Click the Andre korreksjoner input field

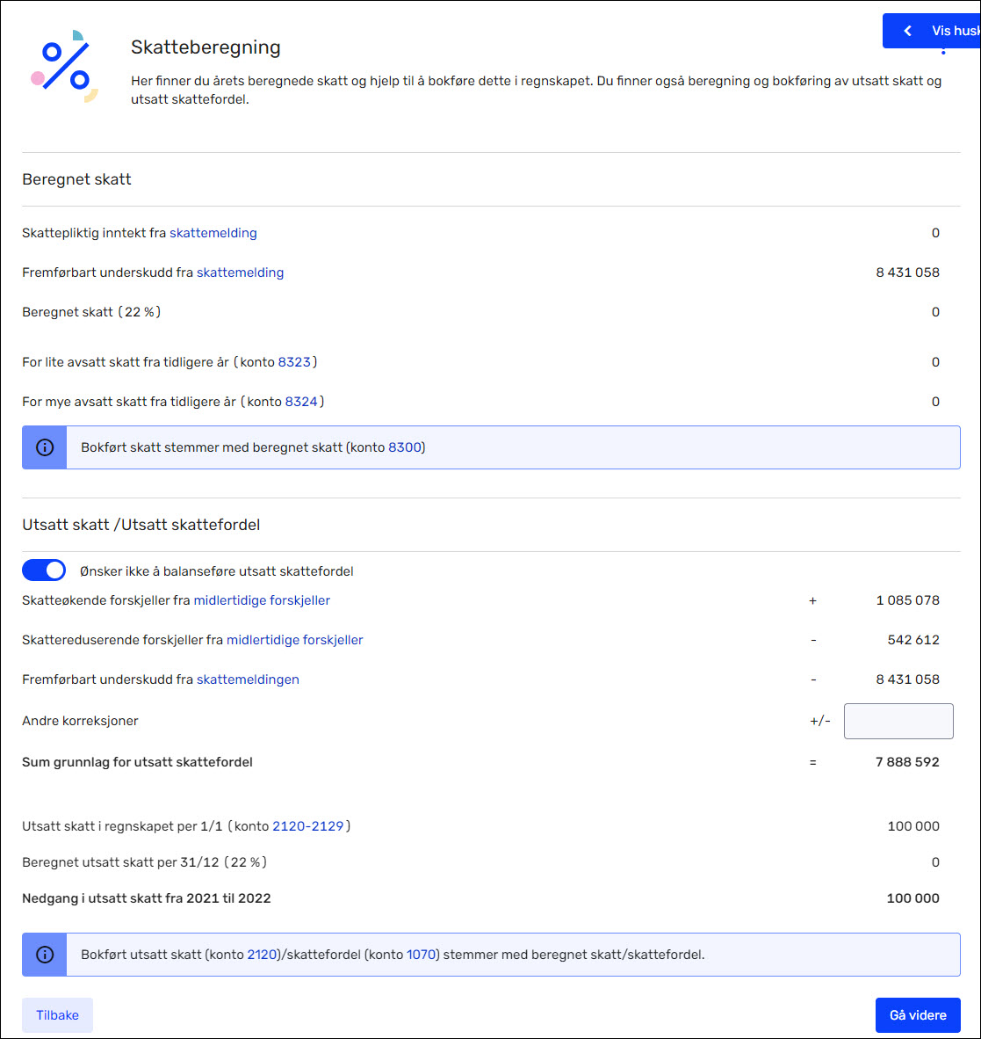(x=898, y=721)
